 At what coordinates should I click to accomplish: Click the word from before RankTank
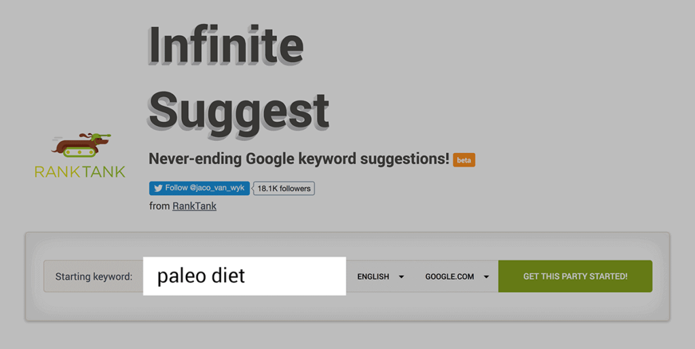point(159,206)
